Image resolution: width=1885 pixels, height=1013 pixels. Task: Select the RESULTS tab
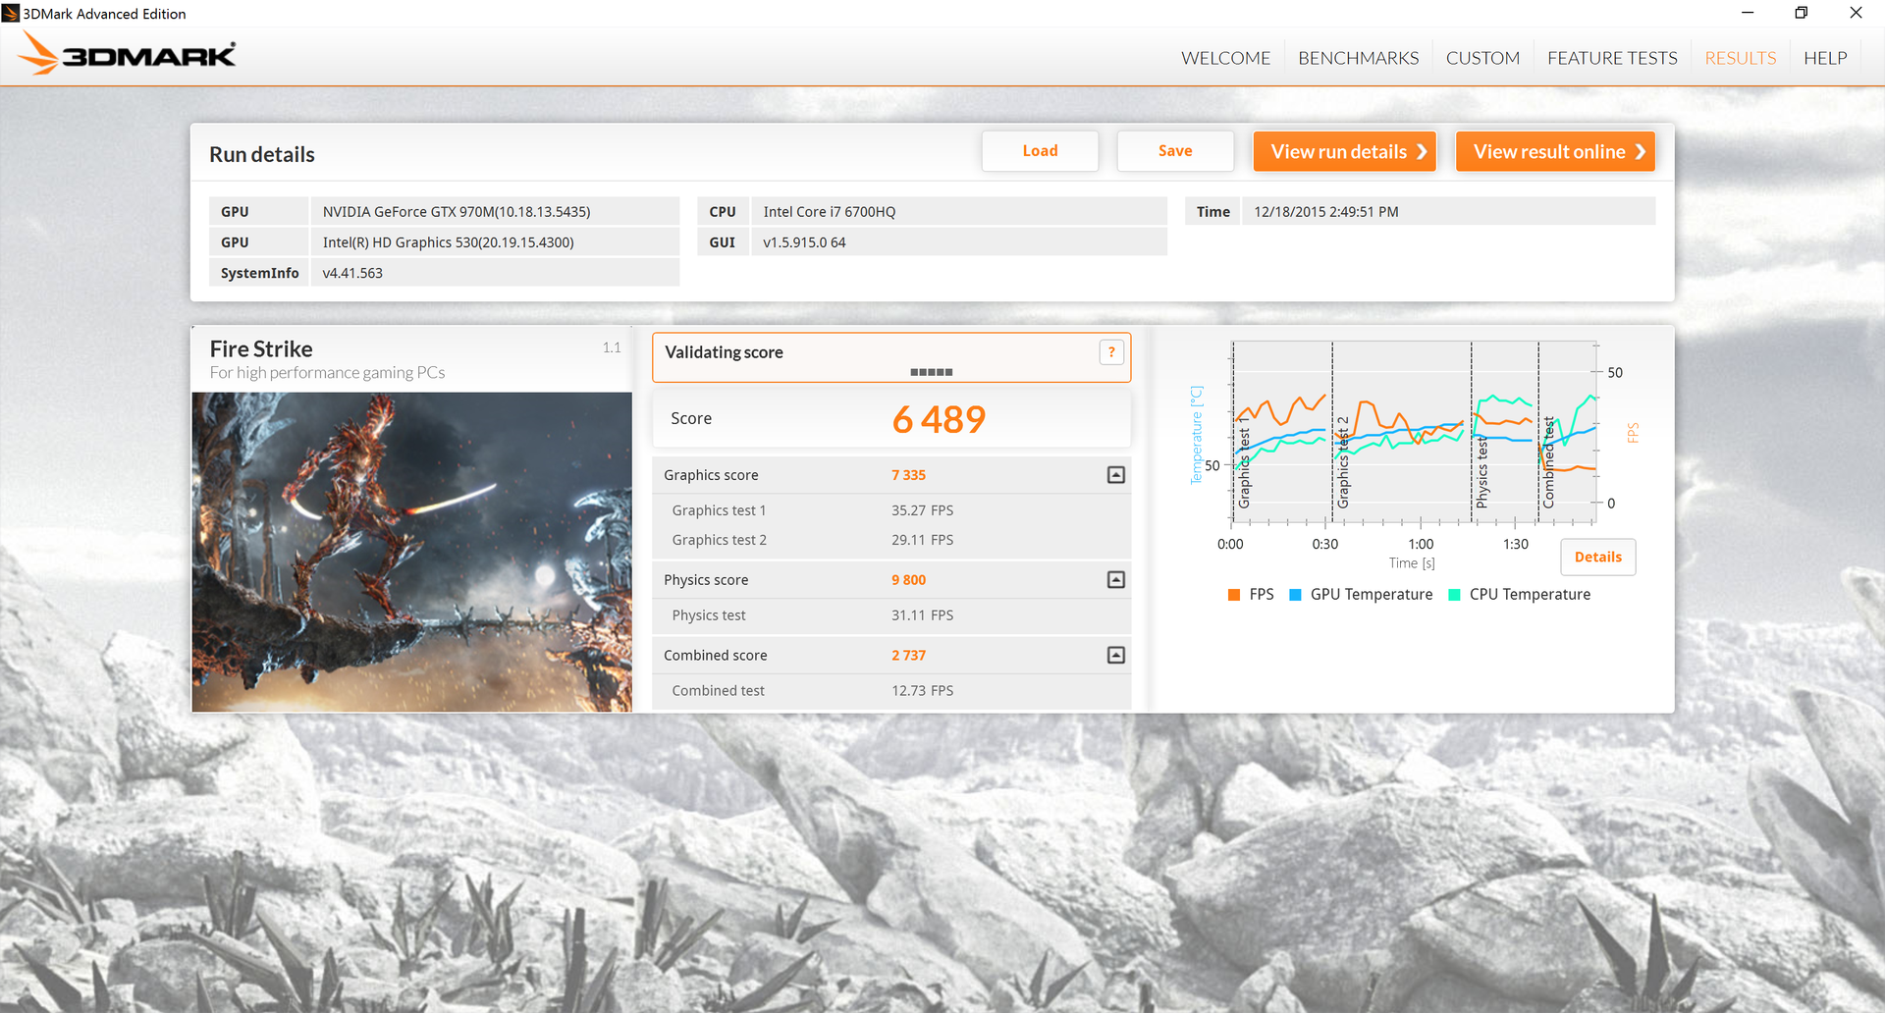1741,58
